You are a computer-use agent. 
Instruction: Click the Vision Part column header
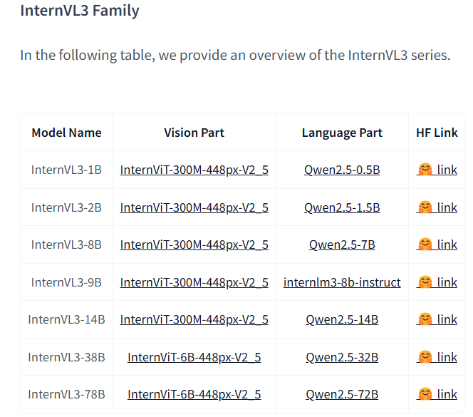[x=194, y=133]
